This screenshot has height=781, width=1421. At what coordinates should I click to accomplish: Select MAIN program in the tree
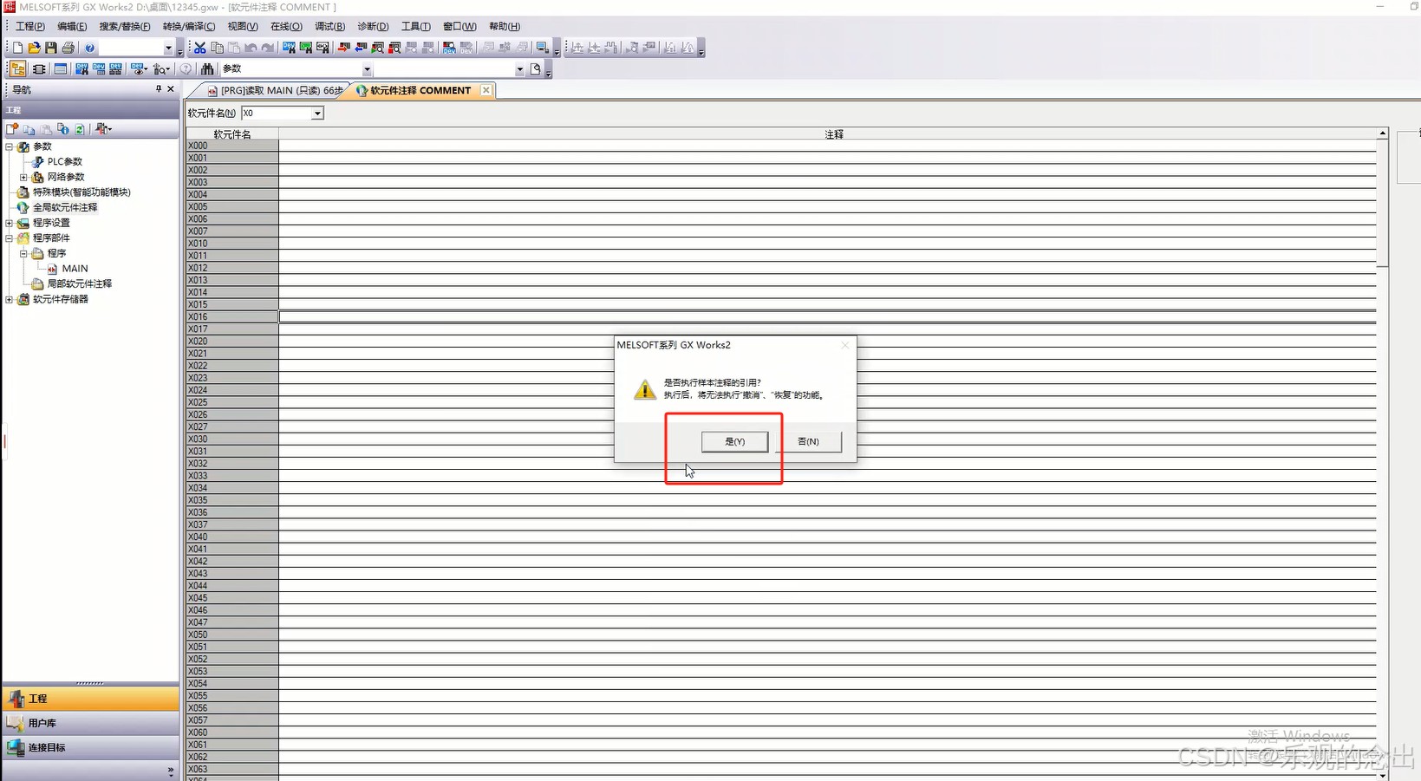pyautogui.click(x=75, y=269)
